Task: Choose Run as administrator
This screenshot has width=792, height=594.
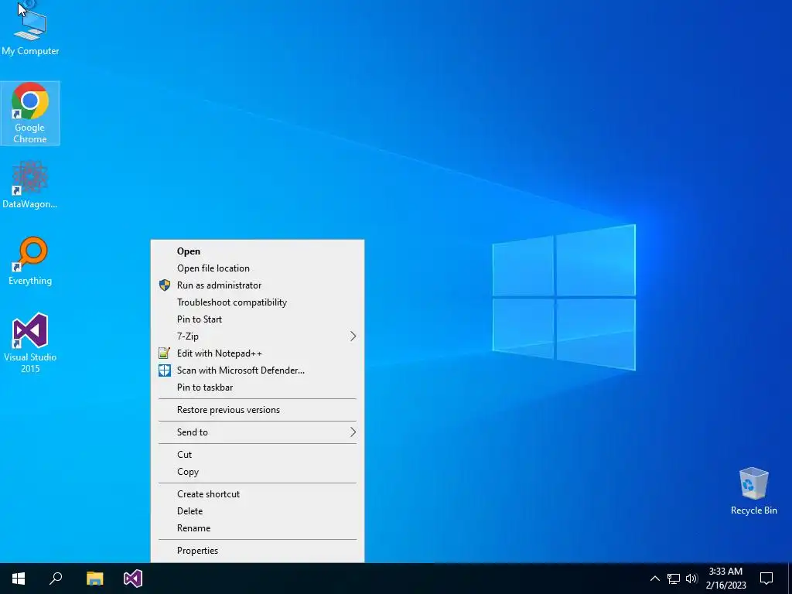Action: coord(258,285)
